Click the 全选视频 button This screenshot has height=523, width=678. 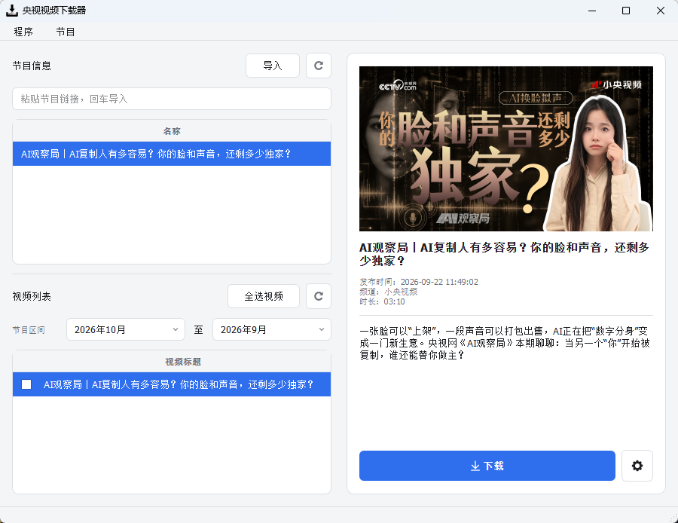(x=264, y=296)
